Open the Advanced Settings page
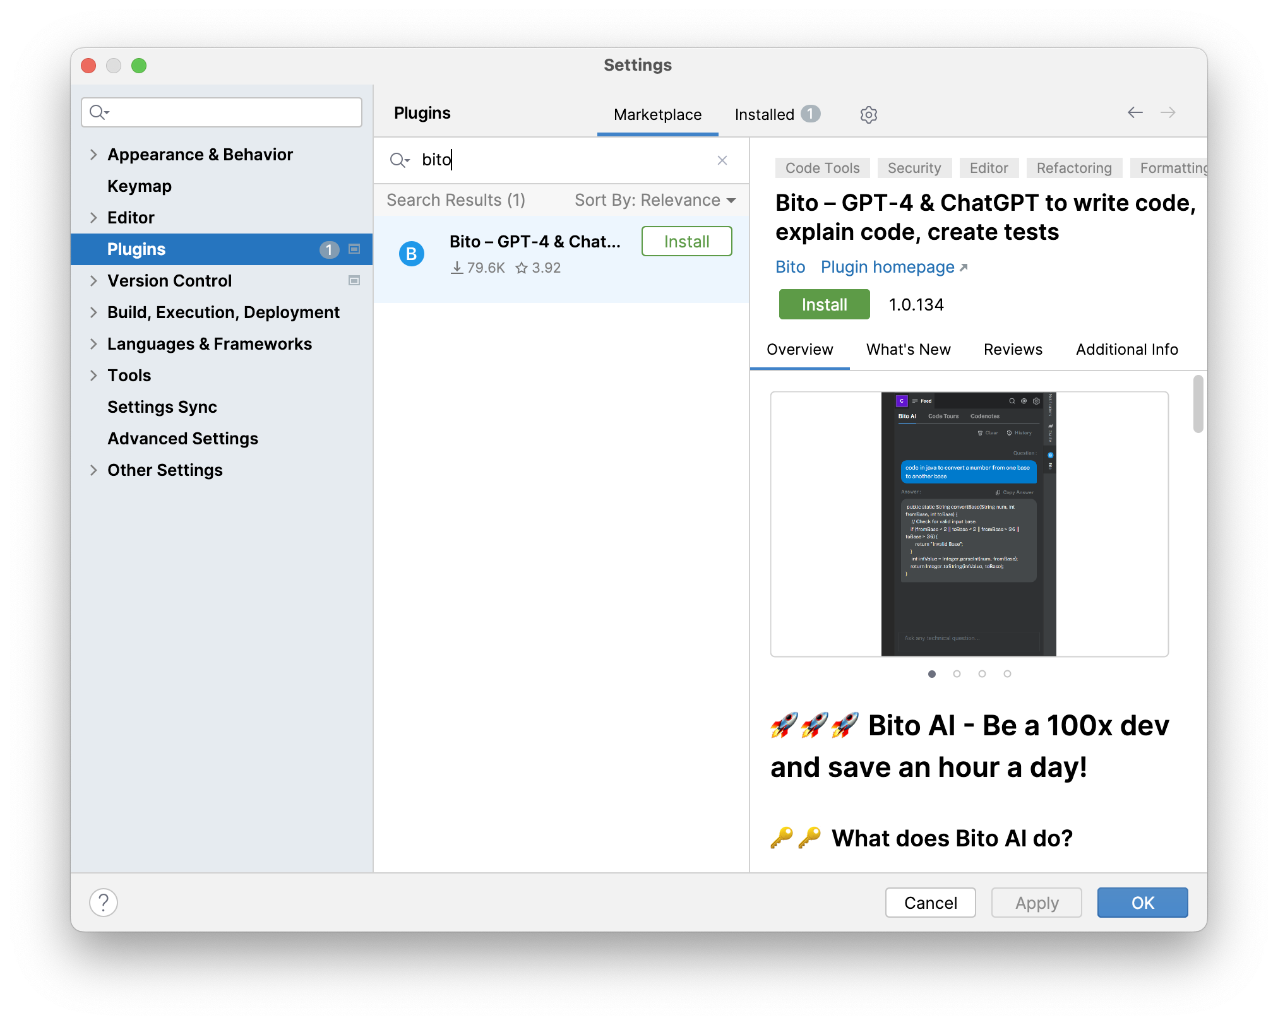Screen dimensions: 1278x1025 click(182, 439)
